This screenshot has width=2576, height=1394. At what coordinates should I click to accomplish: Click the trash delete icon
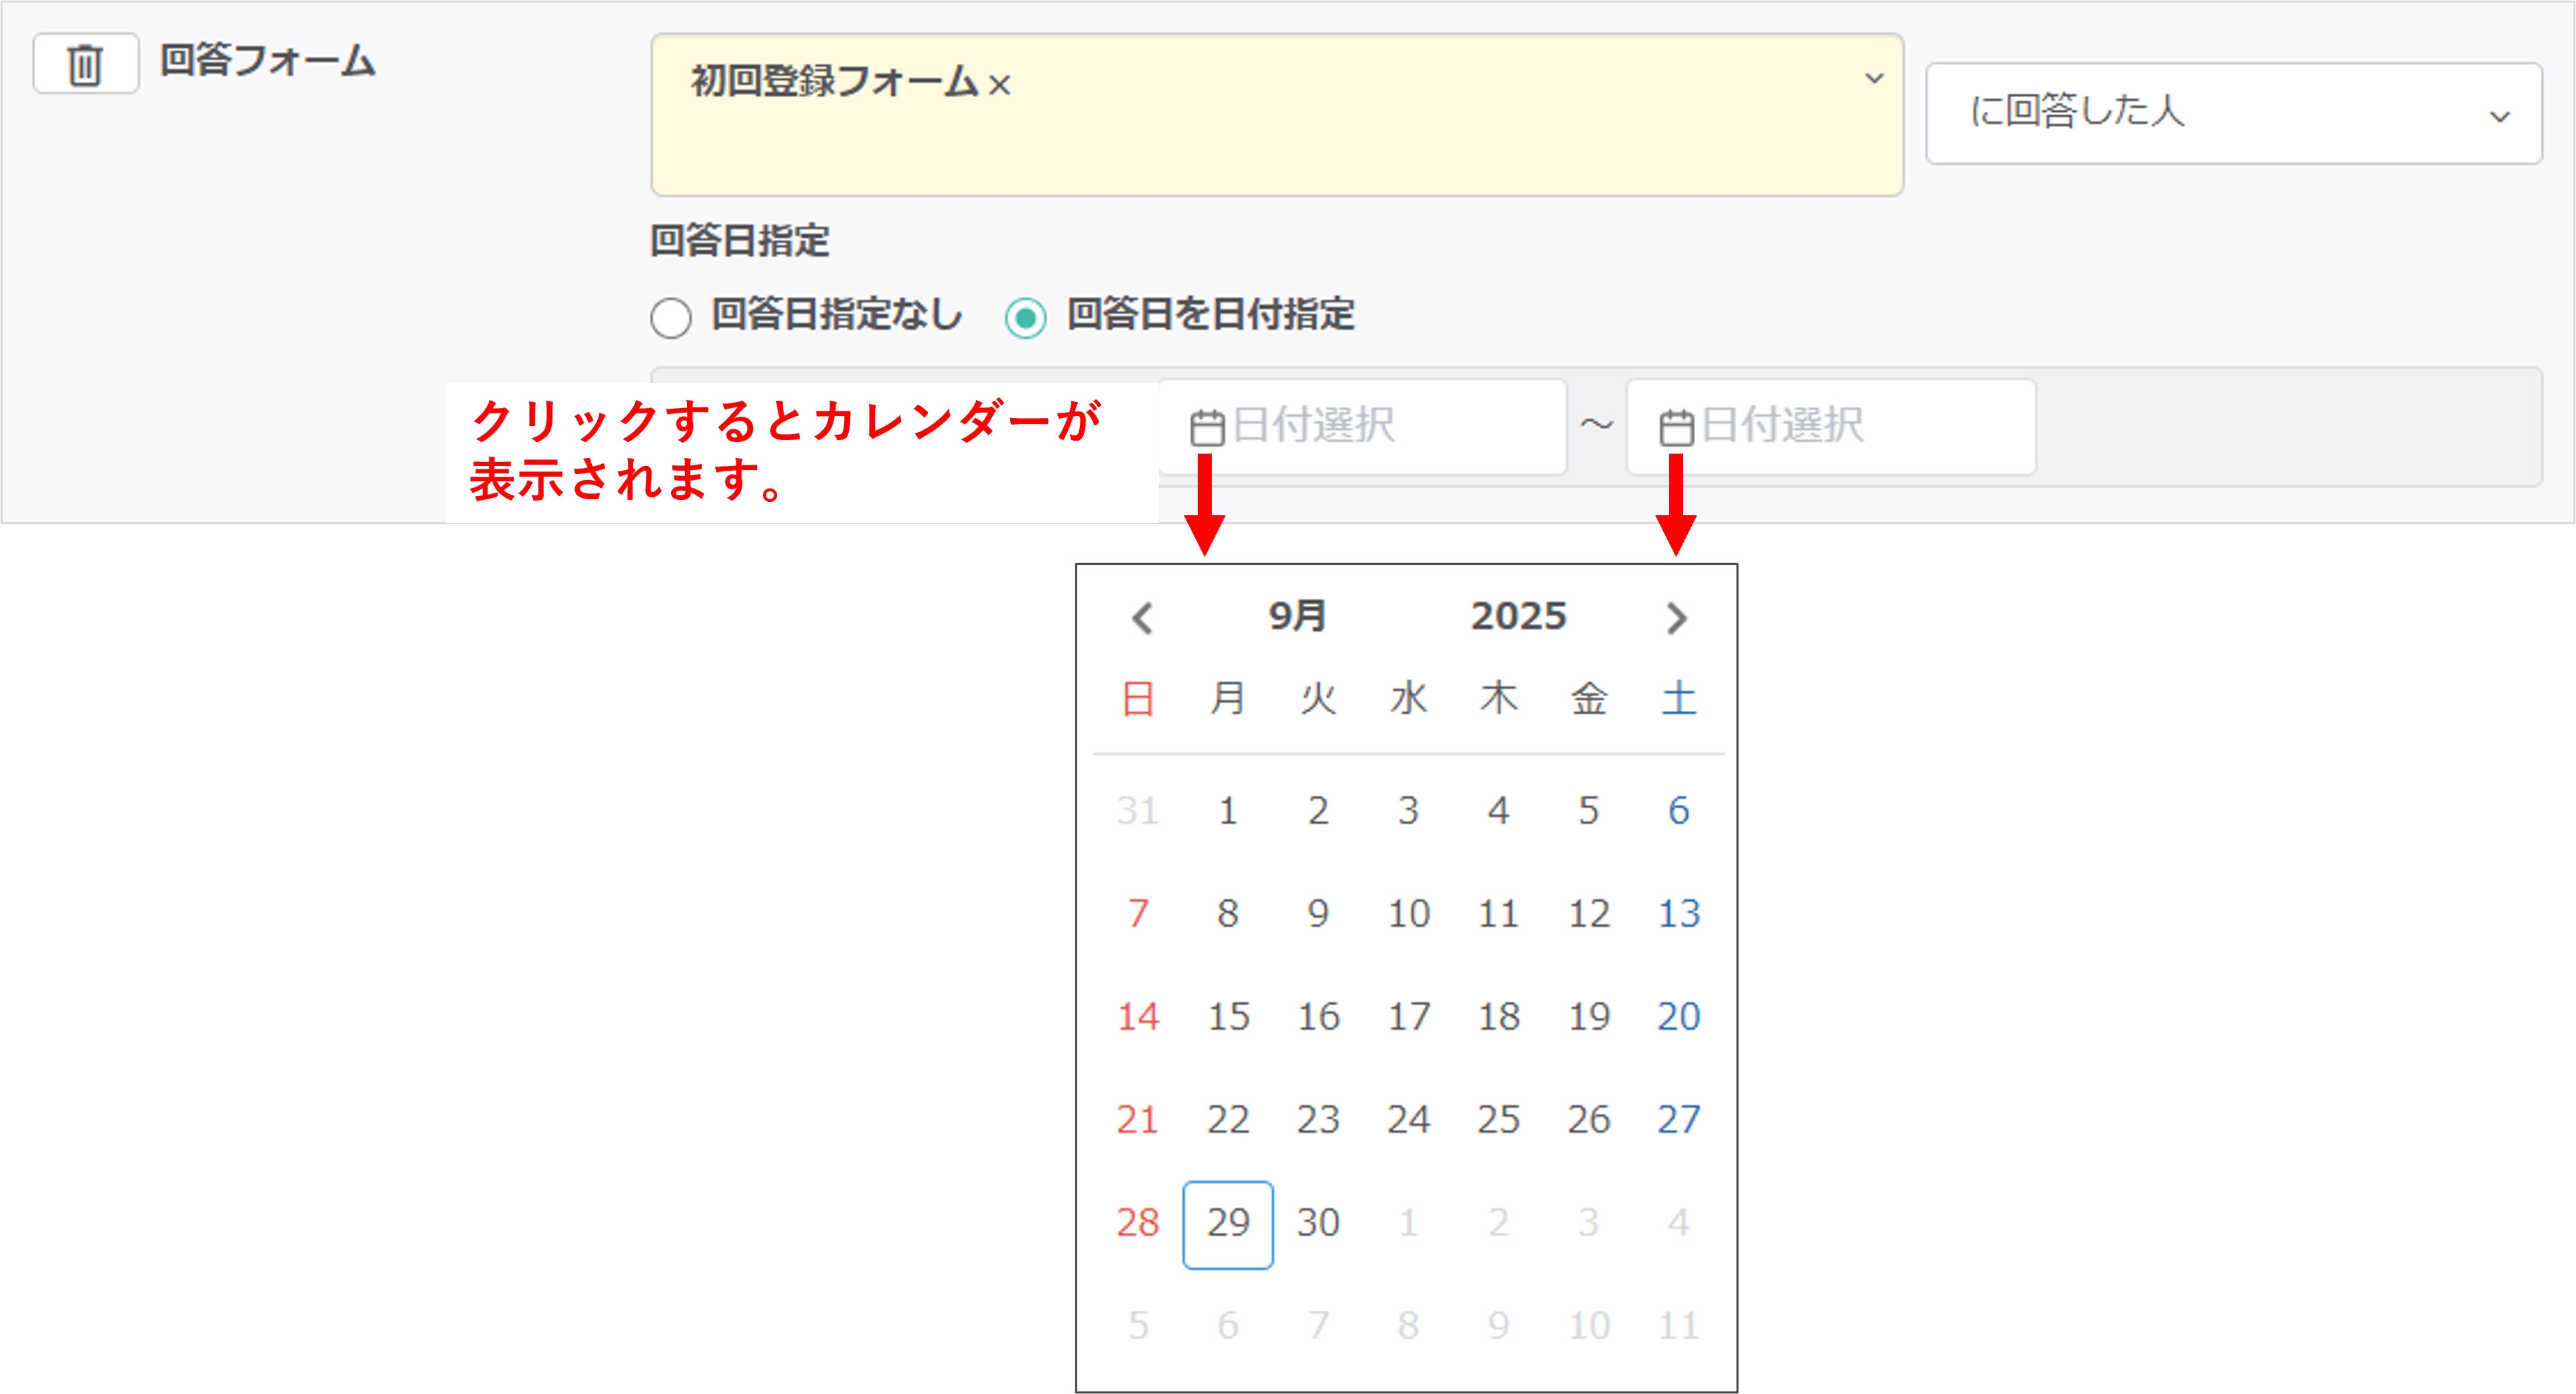85,65
